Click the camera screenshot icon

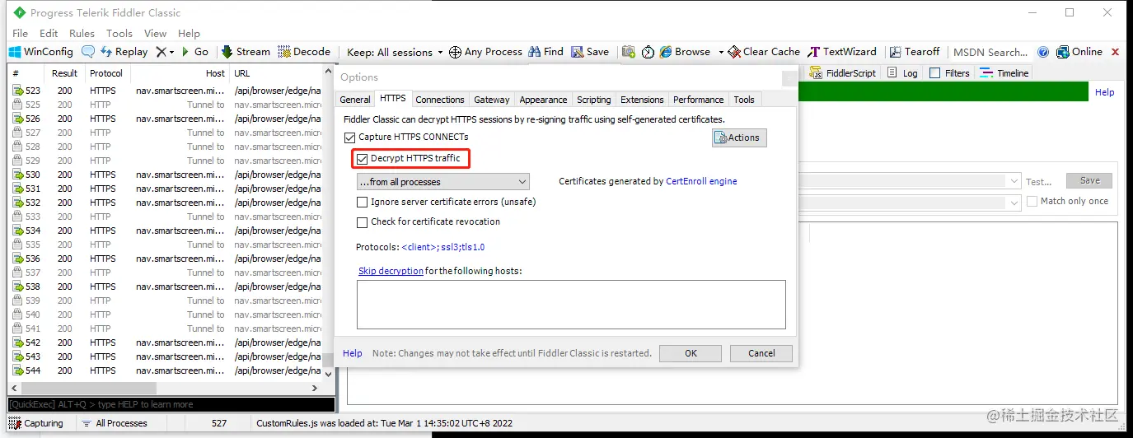coord(629,52)
